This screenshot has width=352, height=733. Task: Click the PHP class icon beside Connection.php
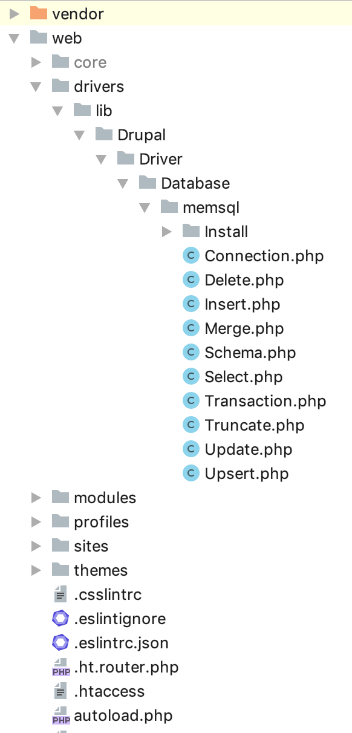click(x=191, y=256)
